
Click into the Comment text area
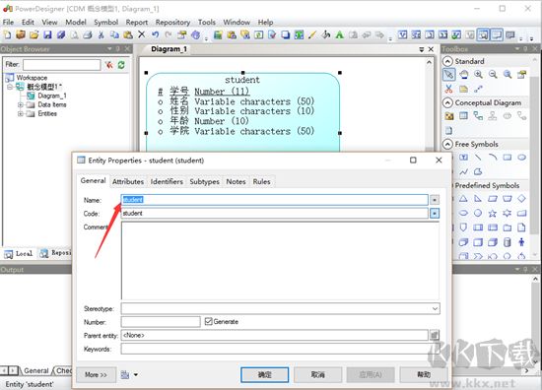point(280,260)
